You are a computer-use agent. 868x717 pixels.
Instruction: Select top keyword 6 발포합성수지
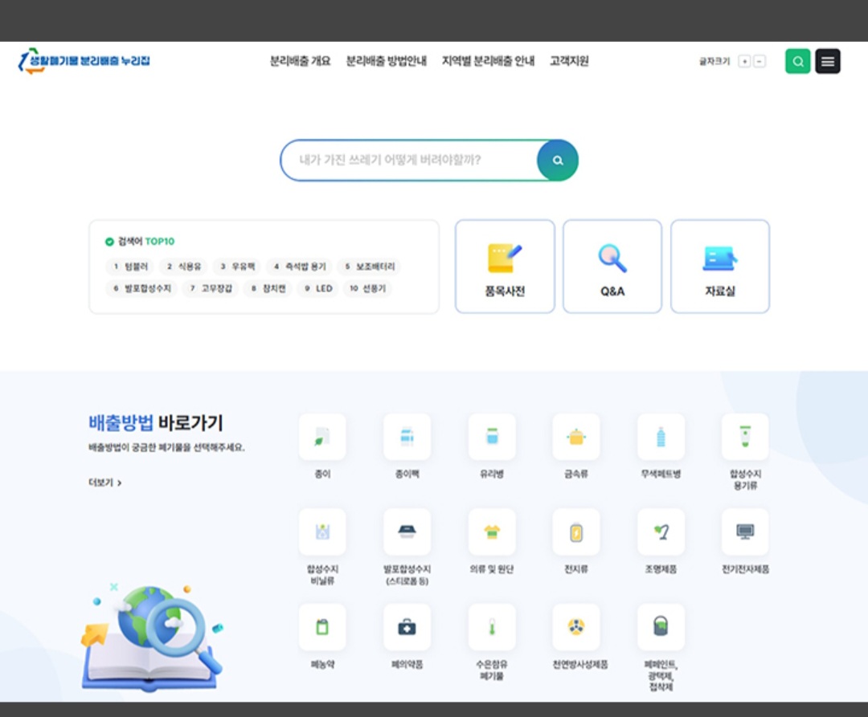(x=141, y=288)
